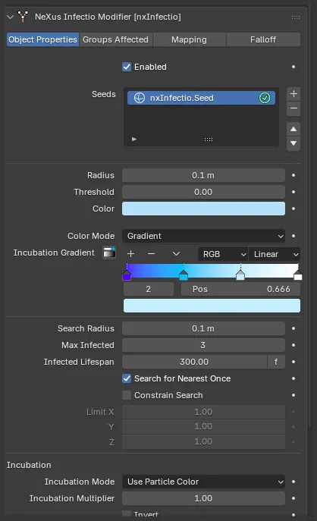Screen dimensions: 317x521
Task: Open the Mapping tab
Action: click(189, 39)
